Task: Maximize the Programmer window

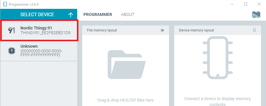Action: coord(246,4)
